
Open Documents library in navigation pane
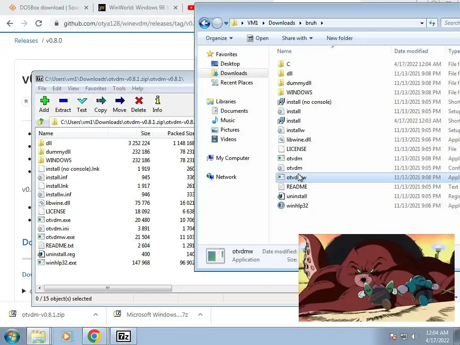click(x=234, y=111)
